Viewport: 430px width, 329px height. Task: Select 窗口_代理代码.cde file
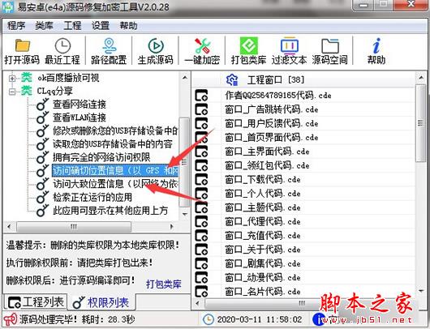point(263,221)
